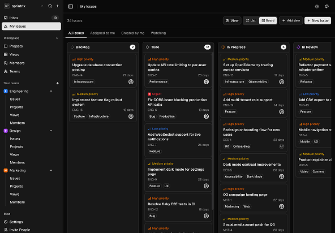Click the ENG-14 issue ID
The image size is (335, 233).
click(78, 75)
